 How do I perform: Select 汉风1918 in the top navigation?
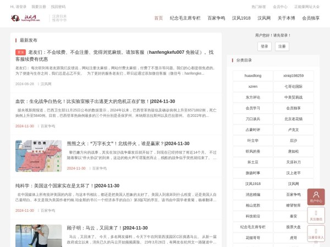(241, 18)
